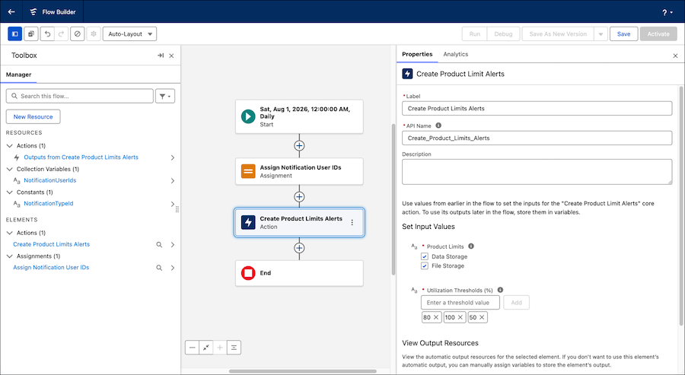The height and width of the screenshot is (375, 685).
Task: Collapse the Actions (1) resources group
Action: 10,146
